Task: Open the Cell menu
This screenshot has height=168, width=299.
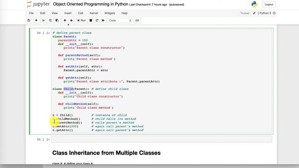Action: [x=80, y=13]
